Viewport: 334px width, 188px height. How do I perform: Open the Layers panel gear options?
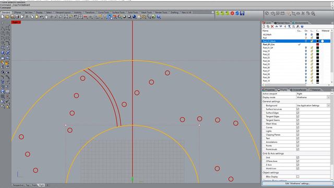click(x=332, y=23)
